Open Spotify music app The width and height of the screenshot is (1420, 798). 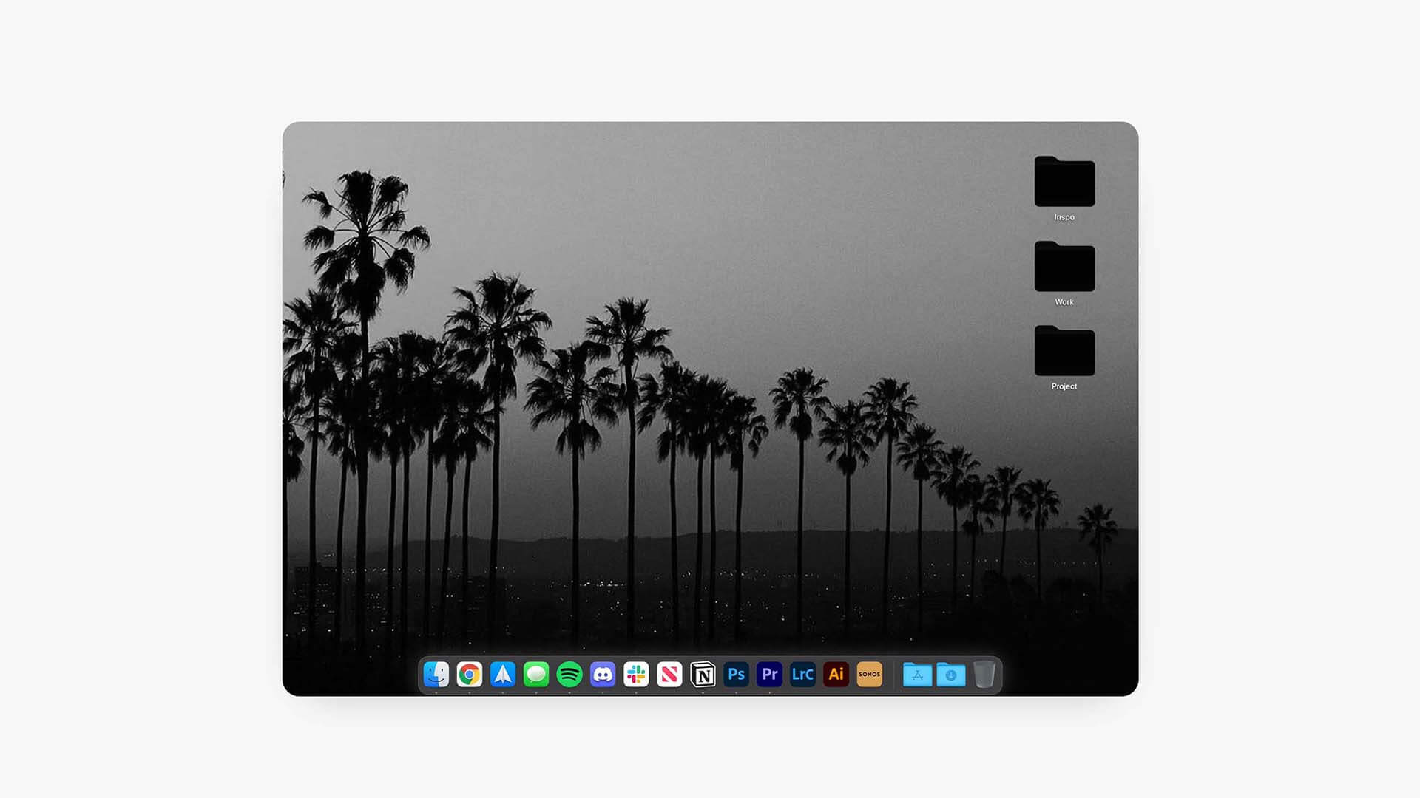(569, 675)
